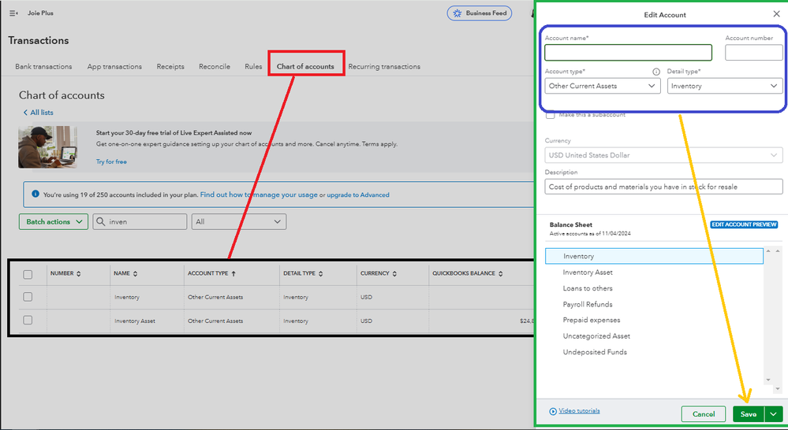The width and height of the screenshot is (788, 430).
Task: Switch to Receipts tab
Action: tap(170, 66)
